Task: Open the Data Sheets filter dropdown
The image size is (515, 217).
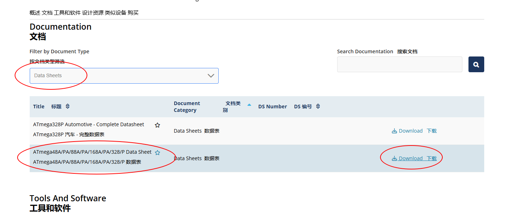Action: coord(124,76)
